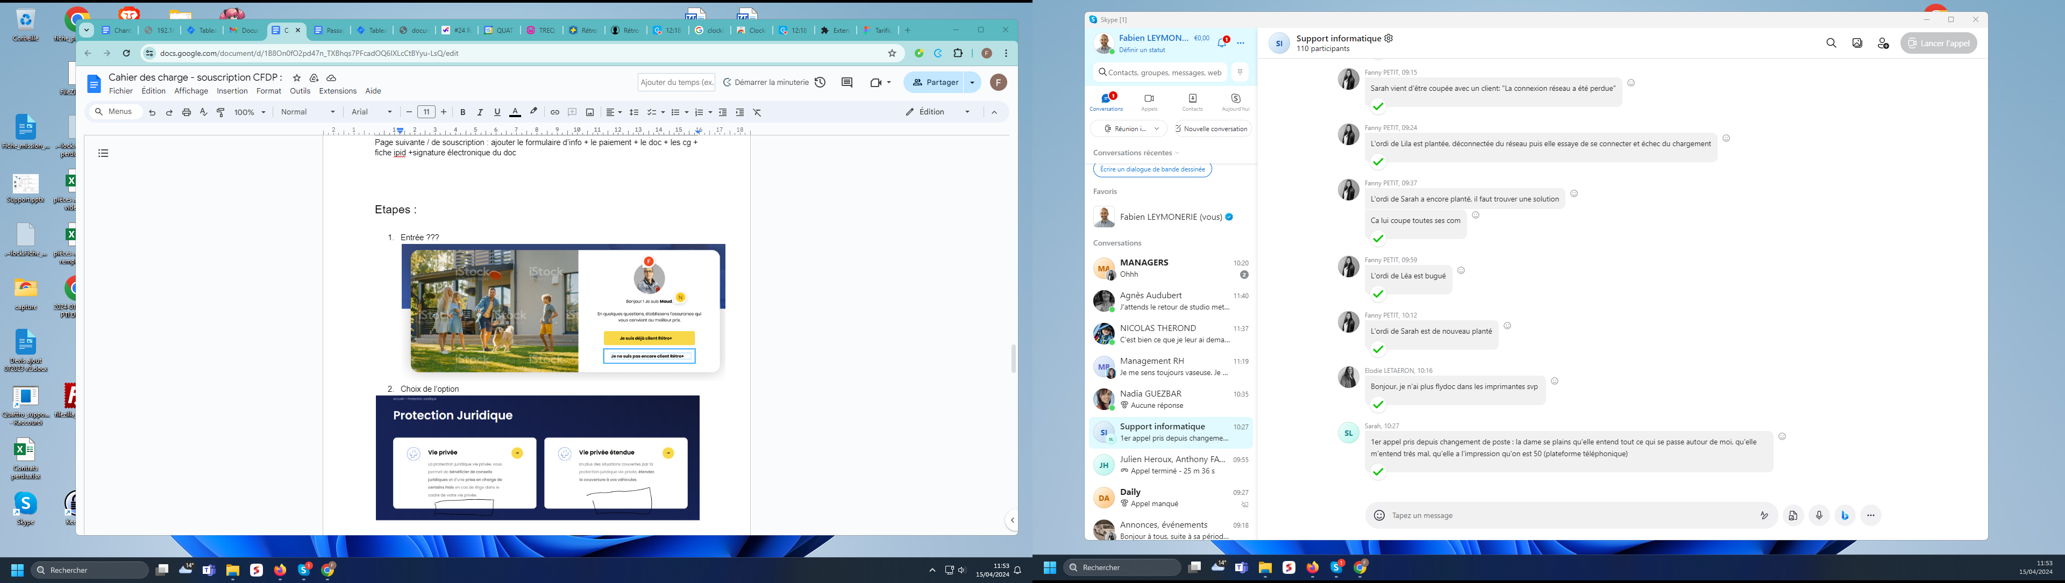Screen dimensions: 2065x583
Task: Open the Normal paragraph style dropdown
Action: tap(308, 113)
